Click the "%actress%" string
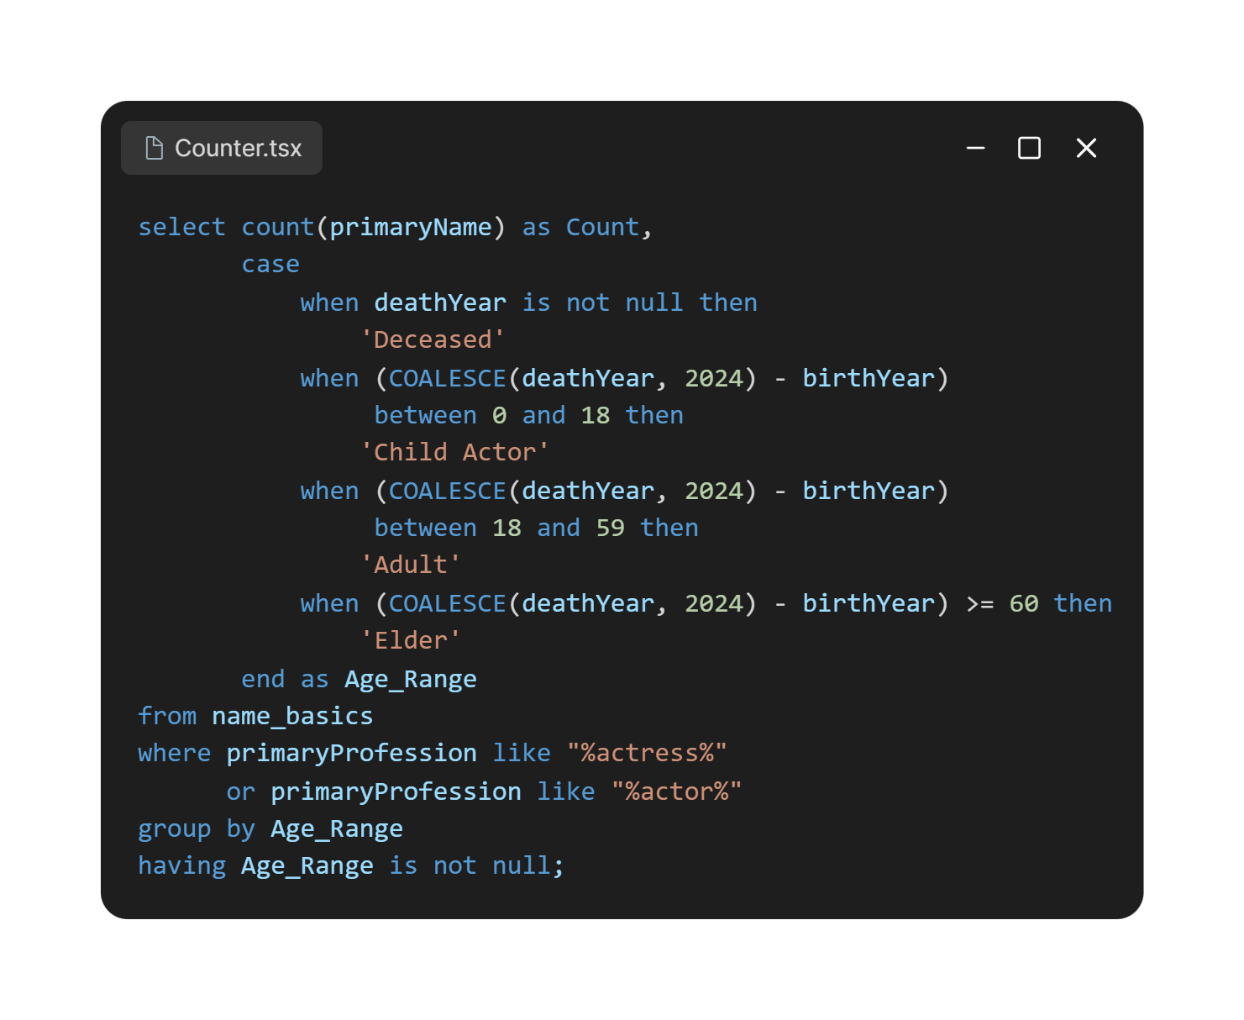The image size is (1244, 1020). click(x=647, y=753)
